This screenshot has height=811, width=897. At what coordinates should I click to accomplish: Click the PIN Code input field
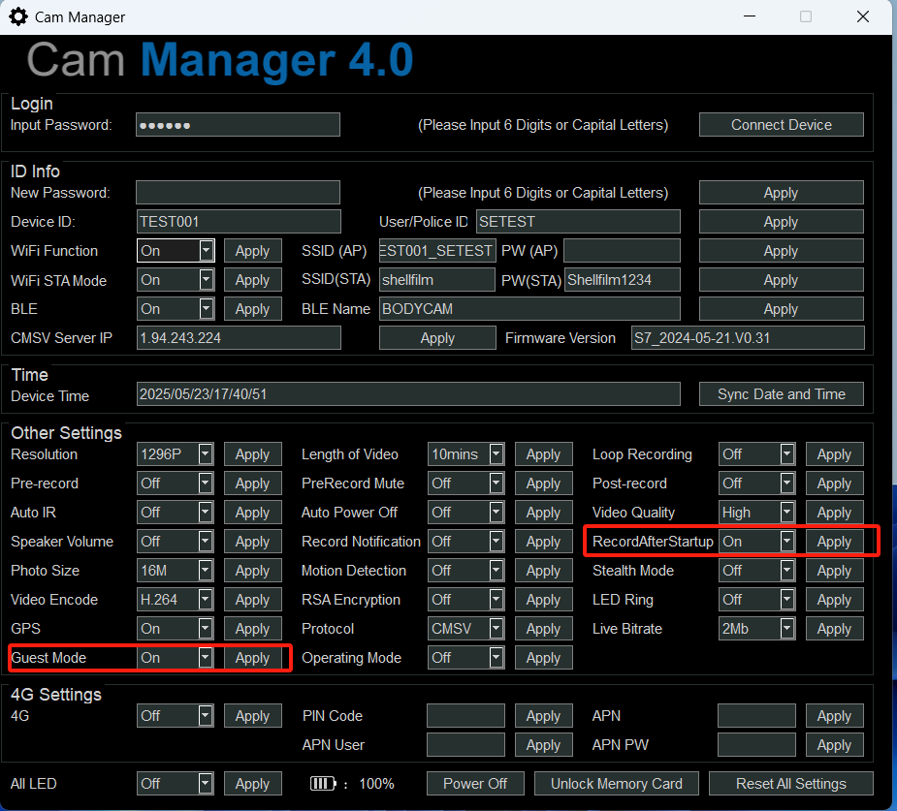(x=465, y=715)
